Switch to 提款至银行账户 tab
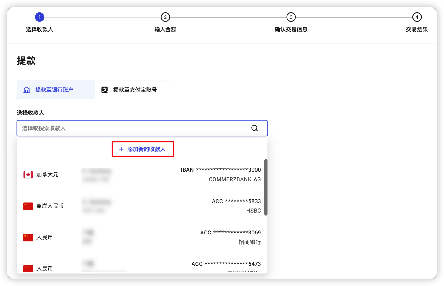444x286 pixels. tap(56, 90)
